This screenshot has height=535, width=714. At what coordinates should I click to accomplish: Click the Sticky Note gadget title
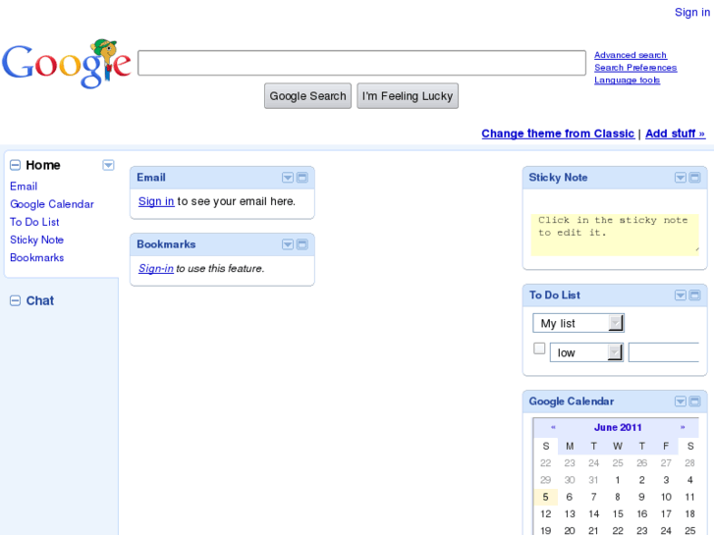click(558, 178)
